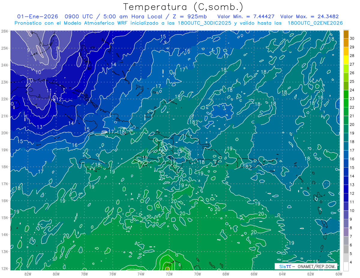The height and width of the screenshot is (278, 360).
Task: Click the legend value "24"
Action: point(352,90)
